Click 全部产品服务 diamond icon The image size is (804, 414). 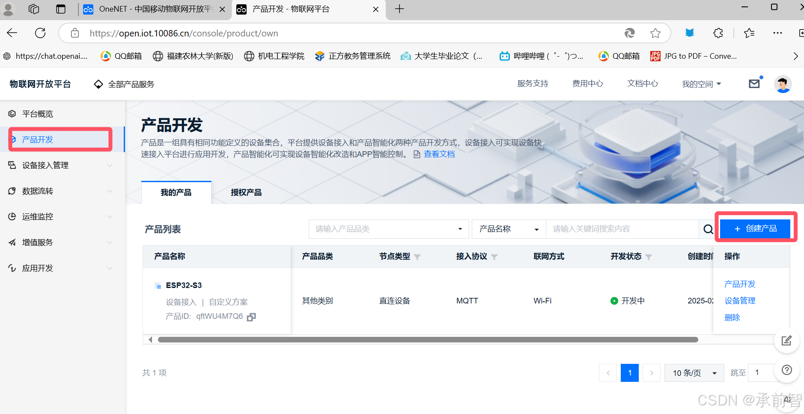[x=98, y=84]
